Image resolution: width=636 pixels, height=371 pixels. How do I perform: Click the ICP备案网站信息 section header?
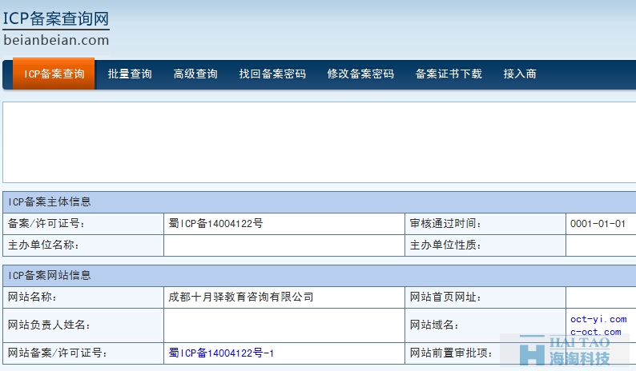click(50, 275)
